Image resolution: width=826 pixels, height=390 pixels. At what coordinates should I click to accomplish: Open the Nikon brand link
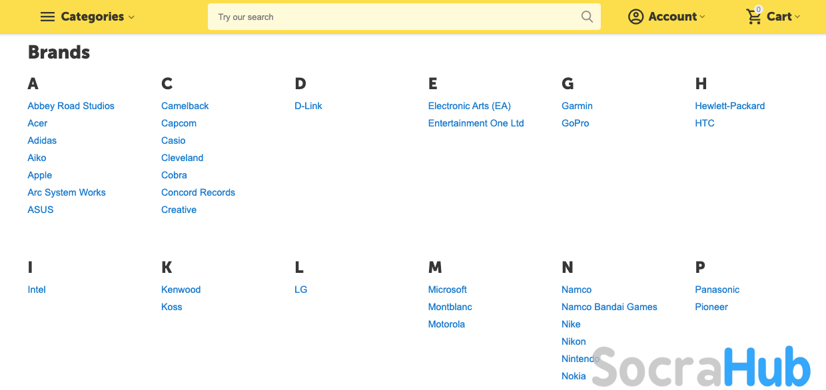point(574,341)
